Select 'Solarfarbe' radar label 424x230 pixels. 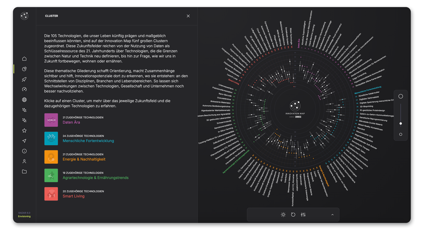point(285,178)
